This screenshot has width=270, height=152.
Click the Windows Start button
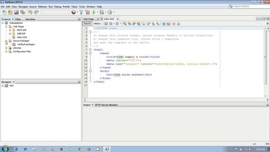tap(5, 149)
